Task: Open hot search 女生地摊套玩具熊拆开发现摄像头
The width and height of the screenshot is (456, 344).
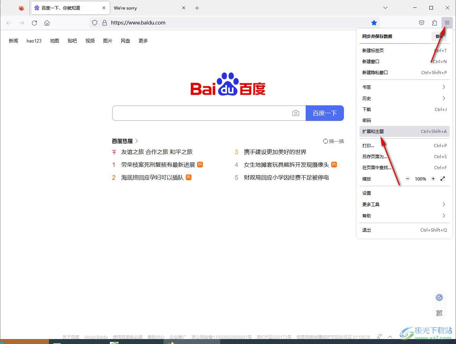Action: (287, 165)
